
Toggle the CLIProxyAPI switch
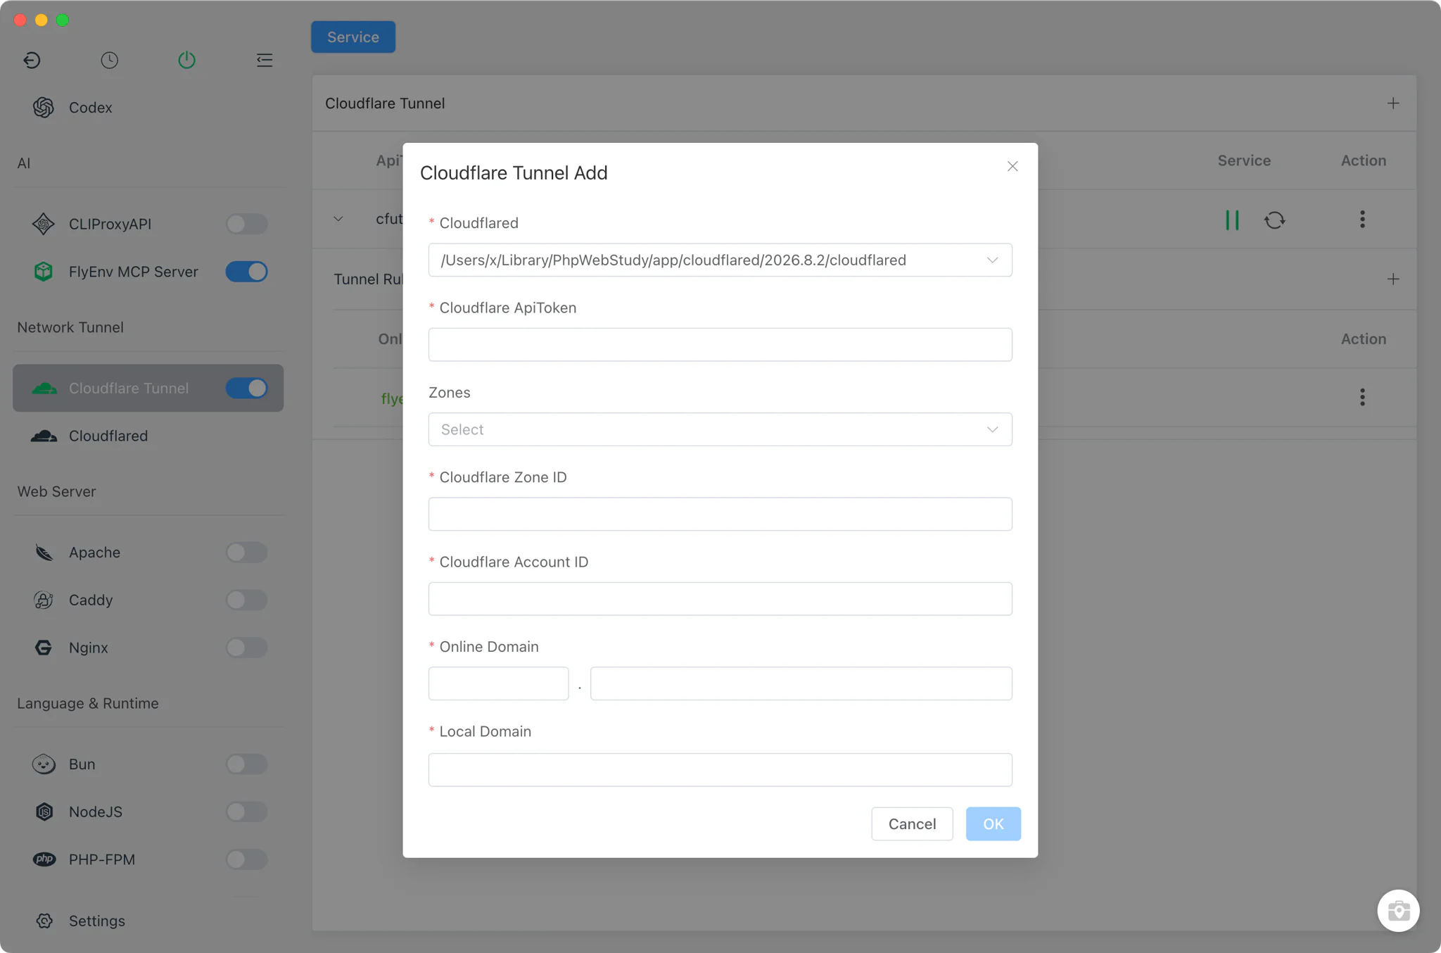246,224
